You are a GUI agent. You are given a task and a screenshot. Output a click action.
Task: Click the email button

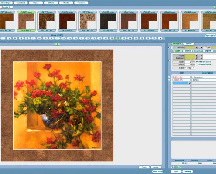[156, 167]
